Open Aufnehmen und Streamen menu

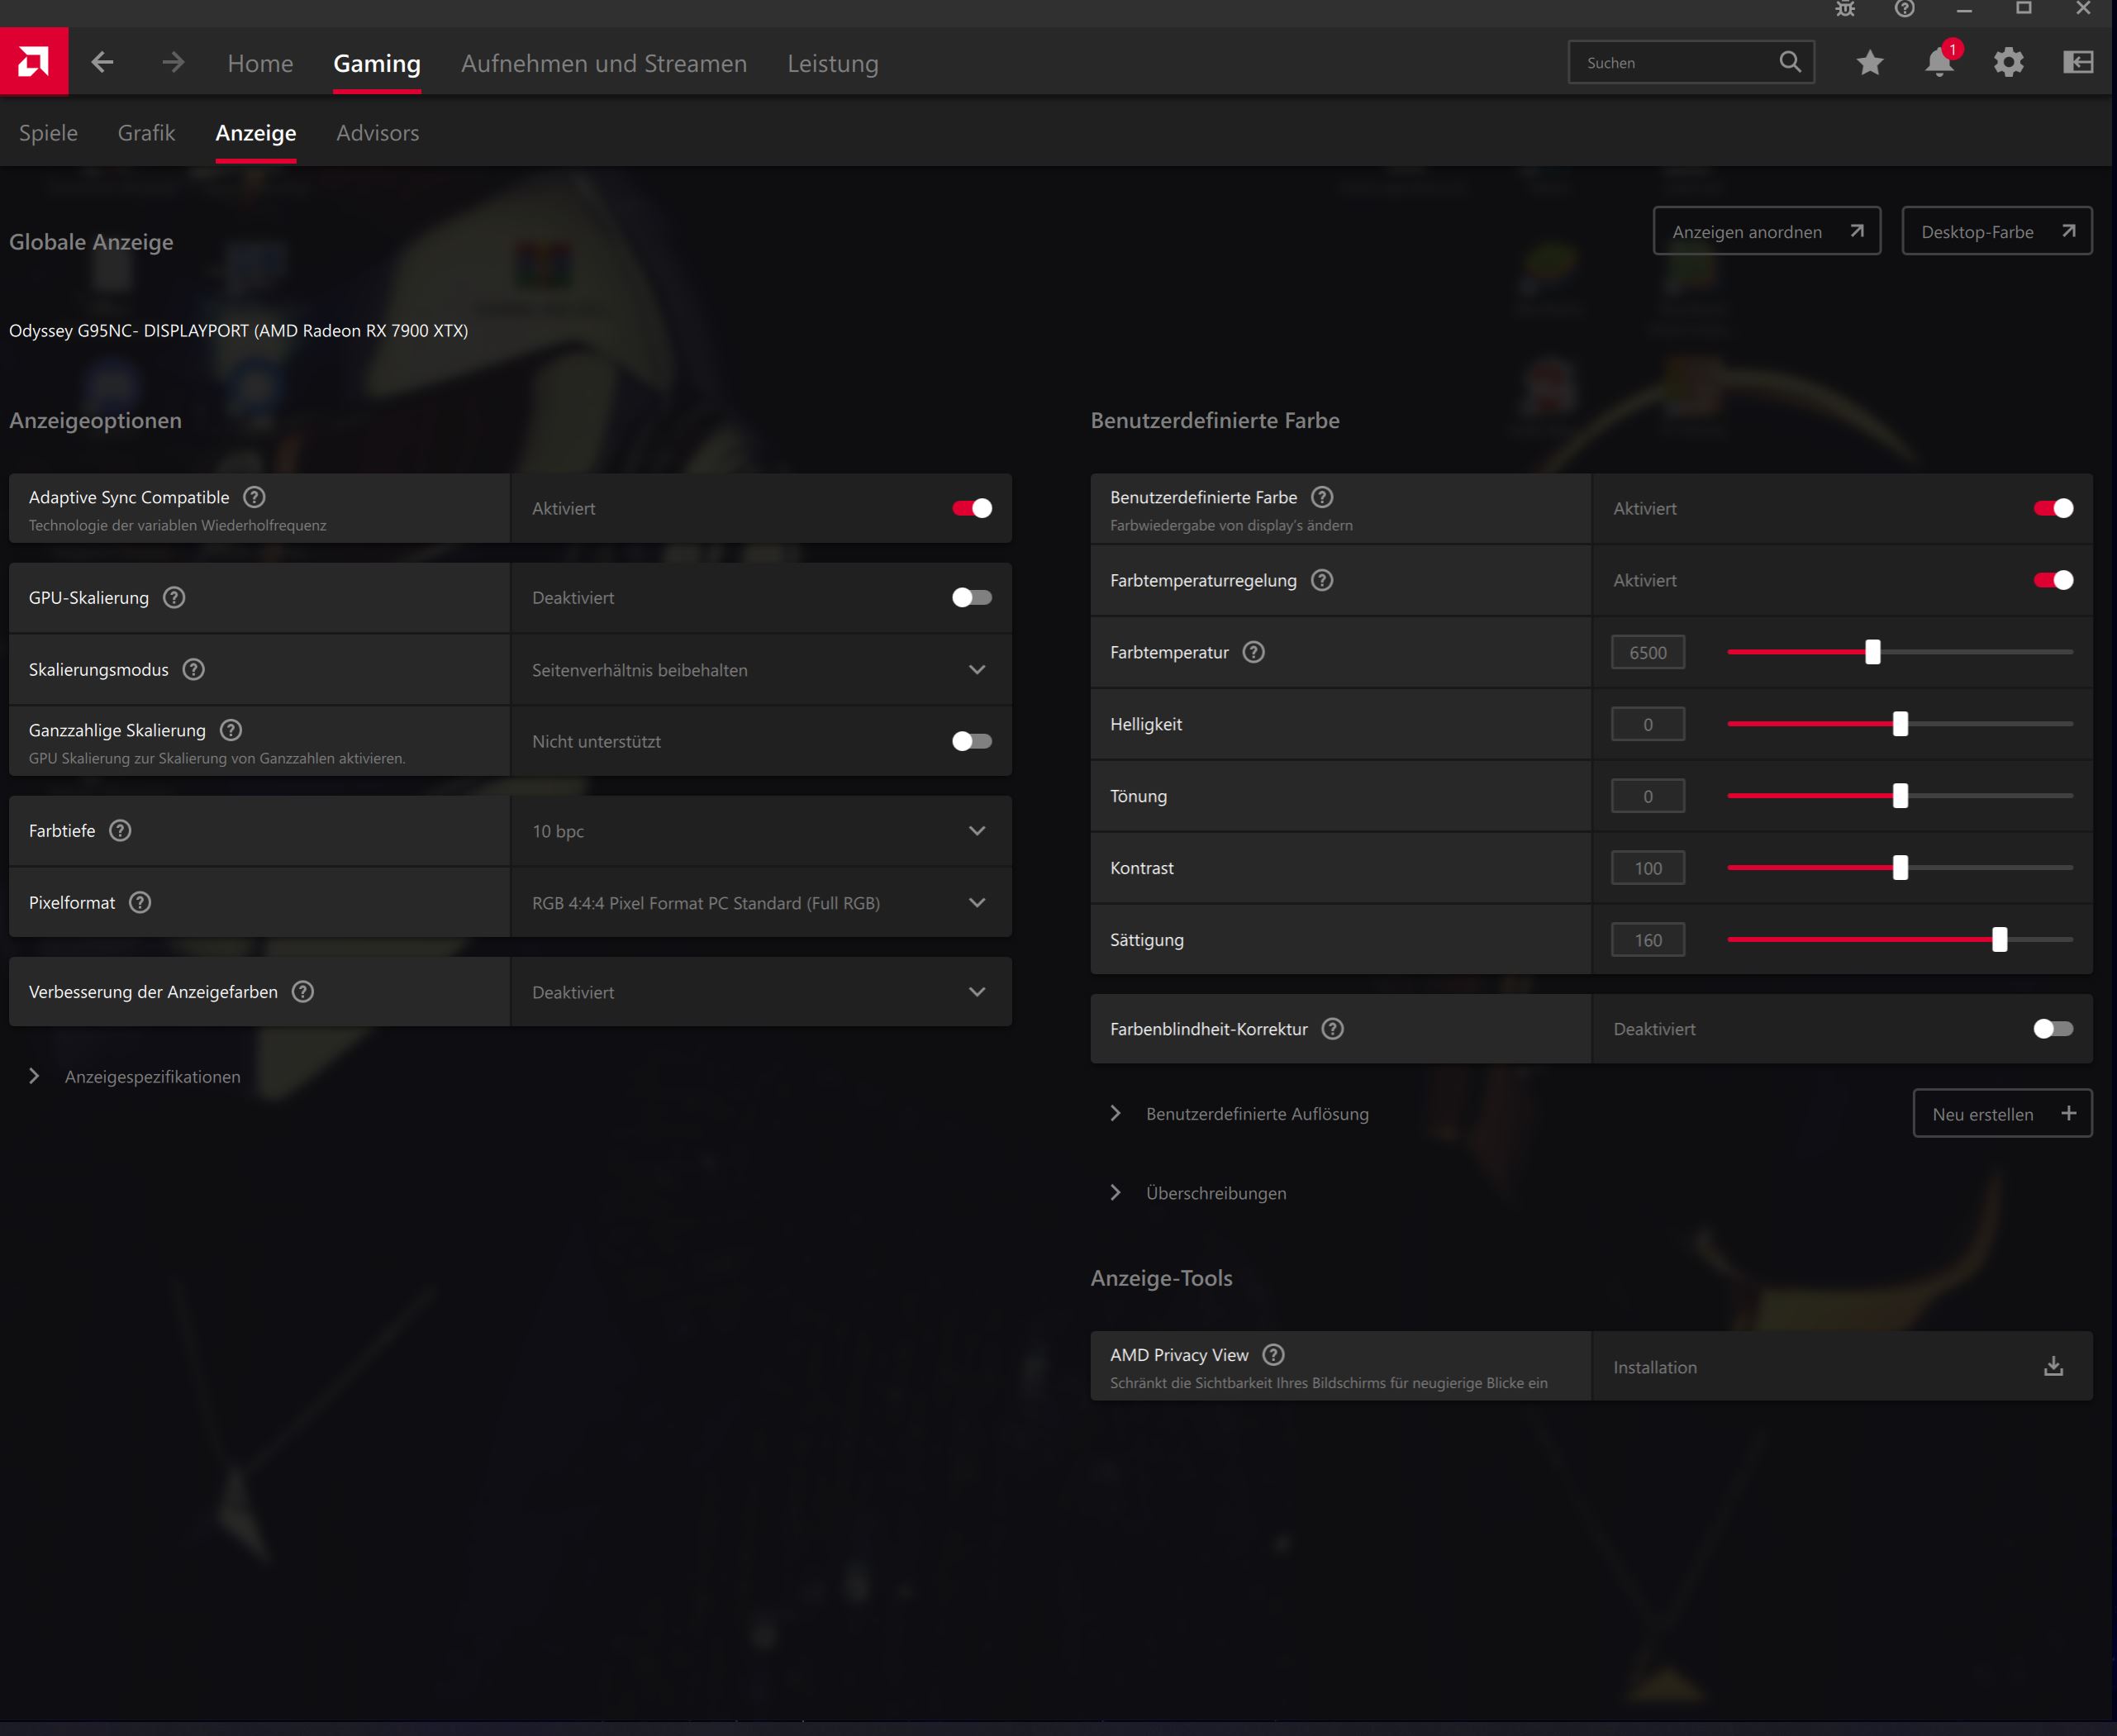pos(603,63)
